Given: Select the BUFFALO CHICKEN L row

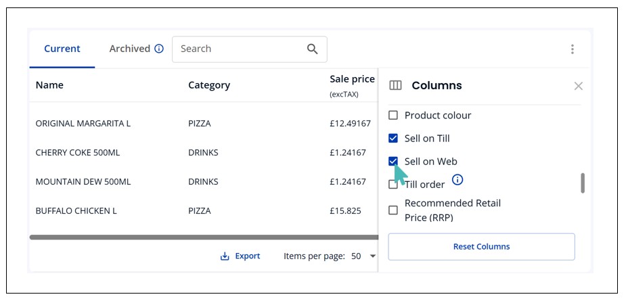Looking at the screenshot, I should pyautogui.click(x=204, y=211).
